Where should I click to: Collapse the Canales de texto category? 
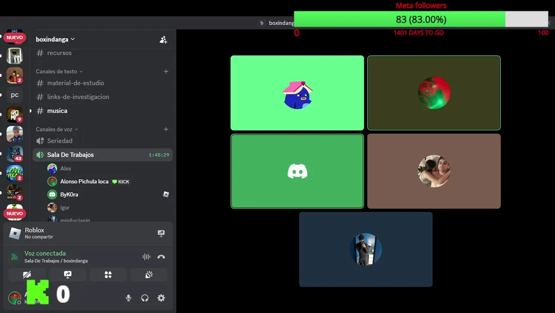(x=59, y=71)
